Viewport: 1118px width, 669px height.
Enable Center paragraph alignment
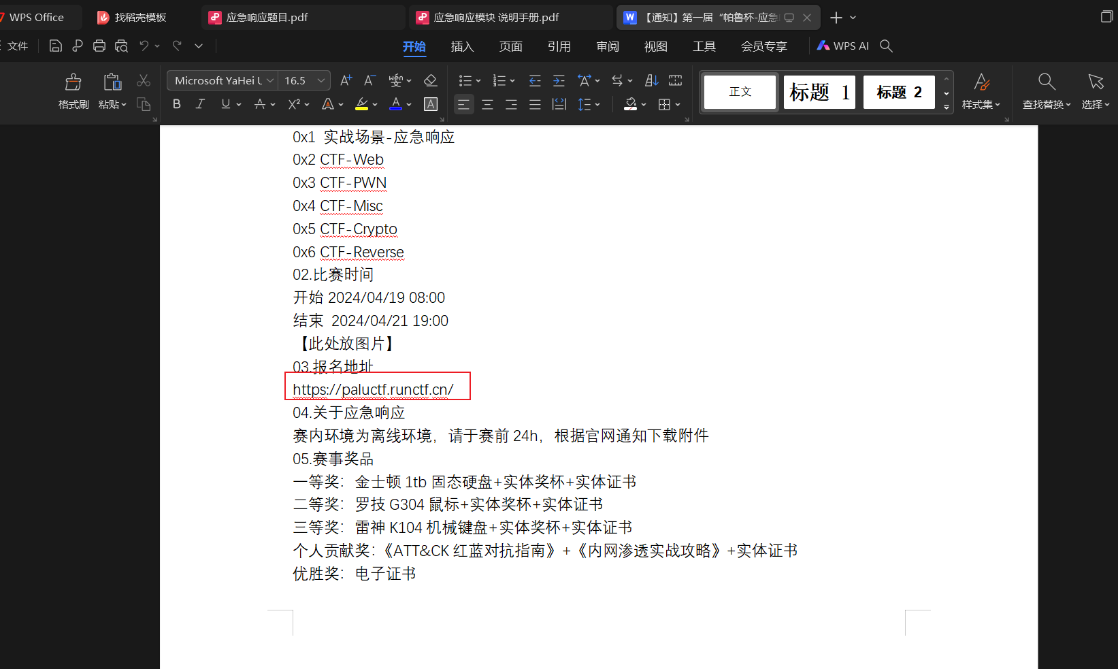(x=487, y=104)
